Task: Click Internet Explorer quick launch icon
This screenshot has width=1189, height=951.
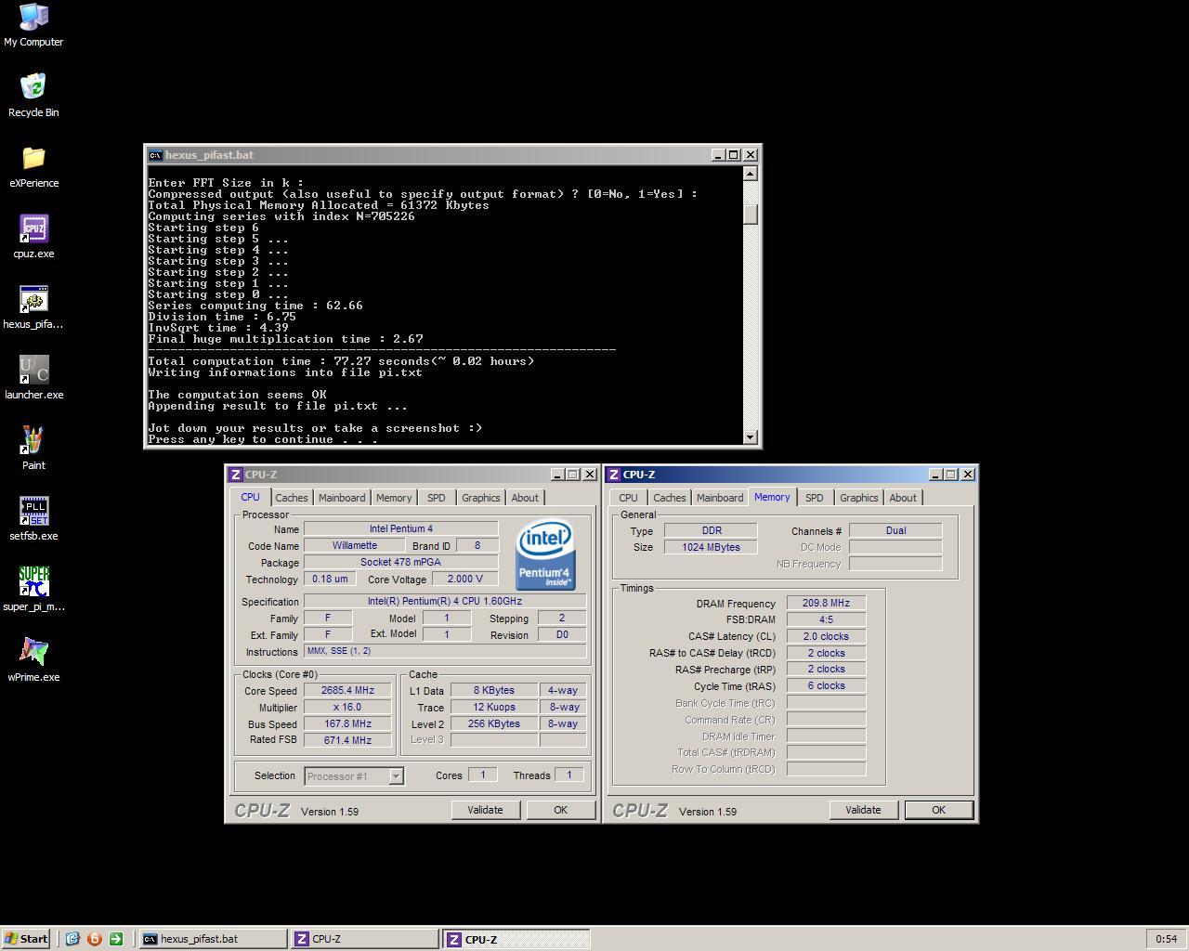Action: click(72, 939)
